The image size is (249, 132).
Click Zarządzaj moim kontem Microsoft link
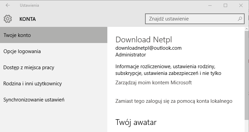153,83
